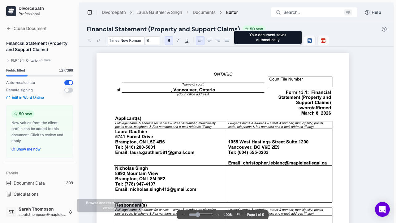This screenshot has width=396, height=223.
Task: Click the Fields filled progress bar
Action: click(x=40, y=76)
